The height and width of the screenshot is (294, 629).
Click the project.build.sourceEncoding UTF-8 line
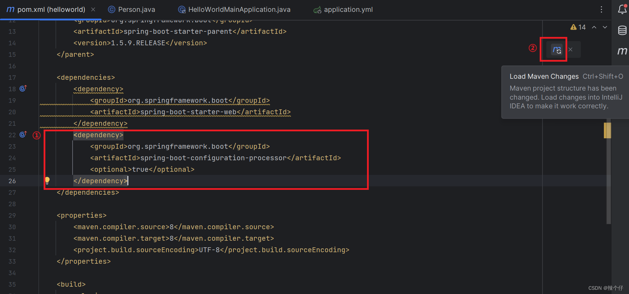(211, 250)
